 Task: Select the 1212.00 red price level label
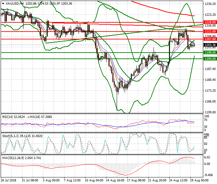coord(210,32)
